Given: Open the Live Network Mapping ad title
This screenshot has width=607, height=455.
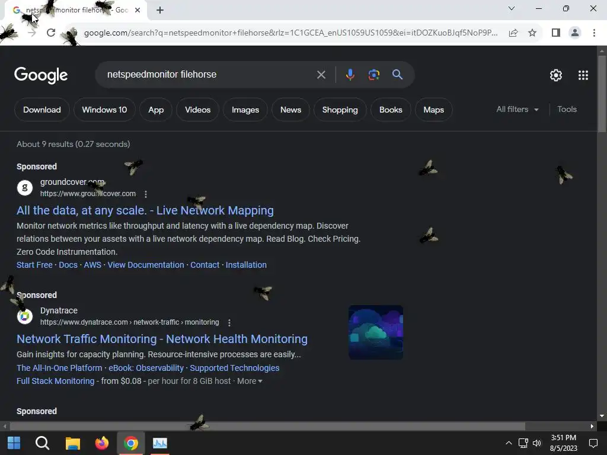Looking at the screenshot, I should 145,210.
